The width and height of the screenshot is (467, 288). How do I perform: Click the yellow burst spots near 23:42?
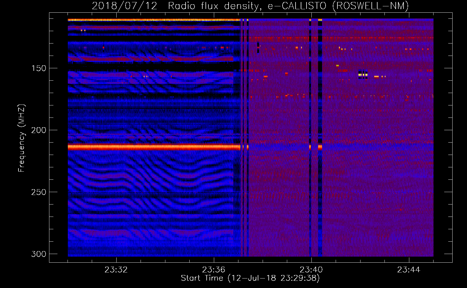pyautogui.click(x=363, y=75)
